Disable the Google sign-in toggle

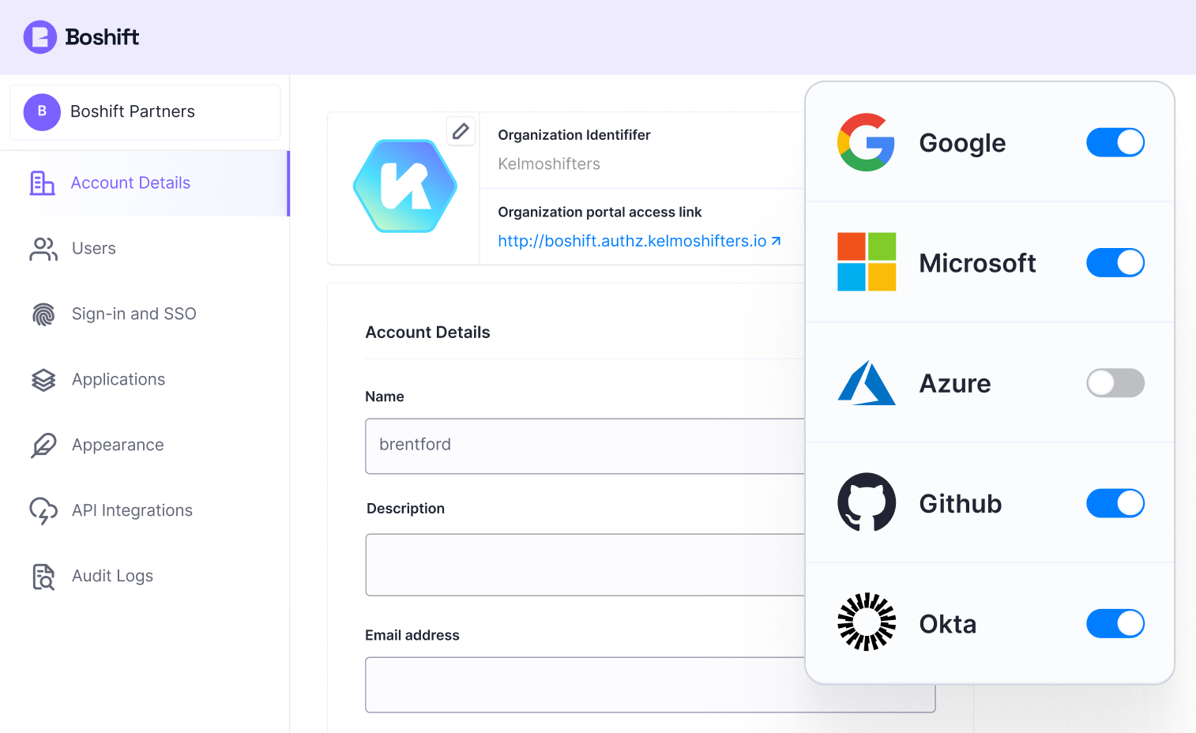[1115, 143]
